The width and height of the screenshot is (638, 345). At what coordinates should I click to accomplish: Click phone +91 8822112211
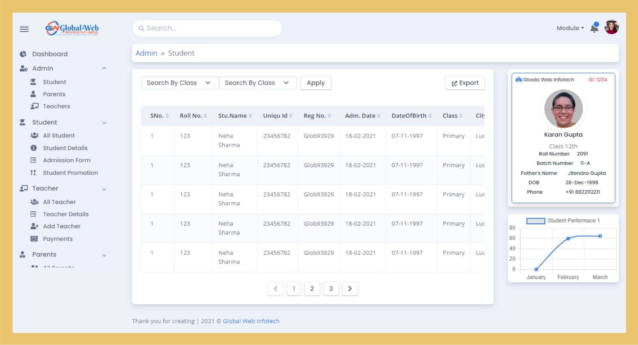click(582, 192)
